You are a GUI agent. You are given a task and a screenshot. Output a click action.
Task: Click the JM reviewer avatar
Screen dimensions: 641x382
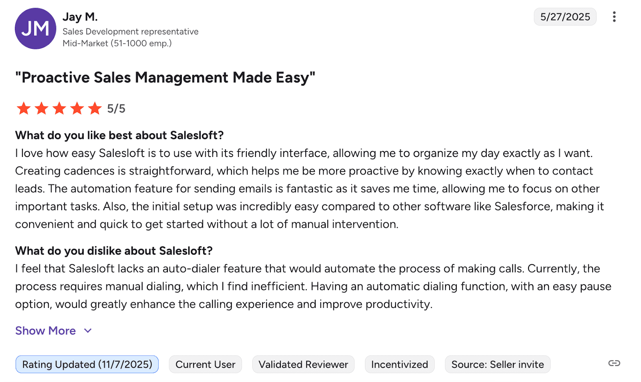coord(35,28)
